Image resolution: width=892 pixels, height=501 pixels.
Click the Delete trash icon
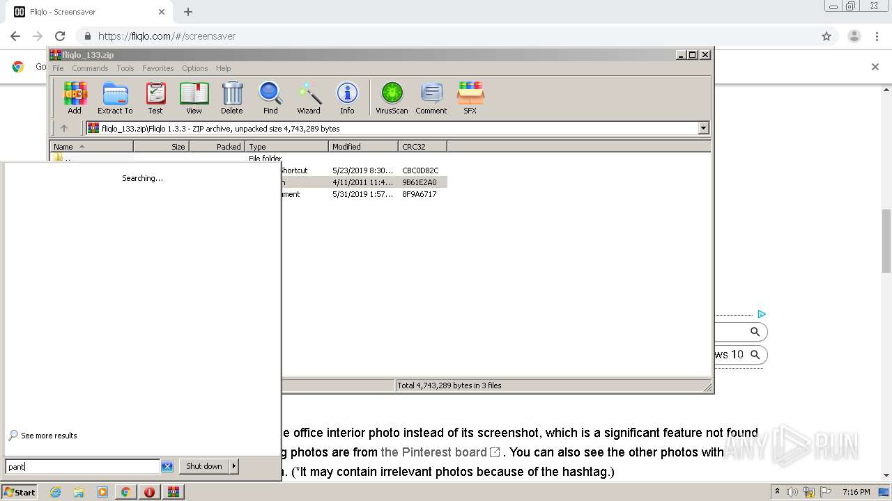point(232,97)
